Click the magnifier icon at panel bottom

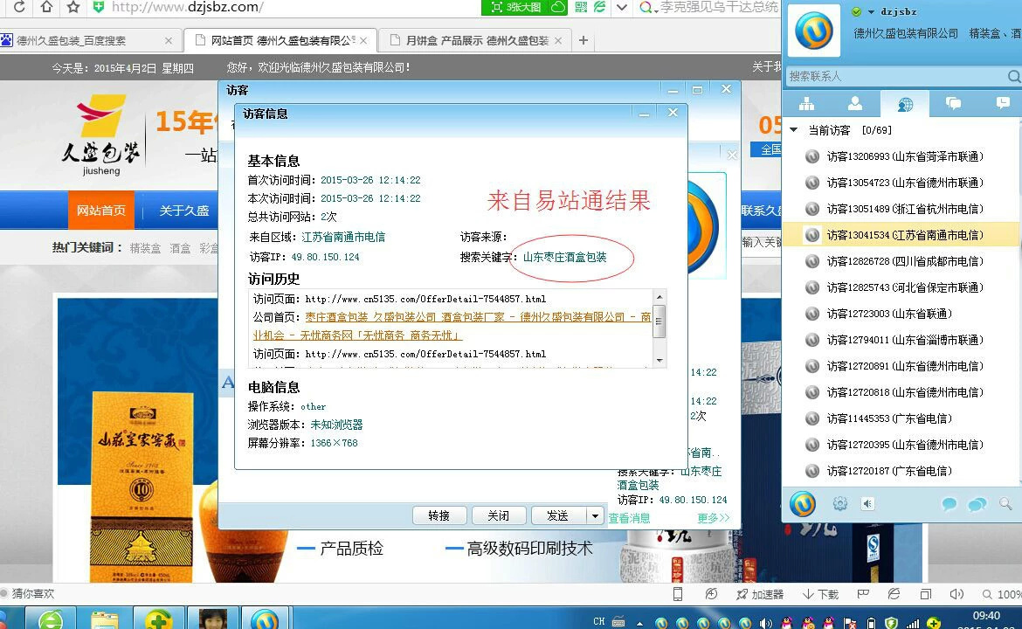pos(1005,504)
